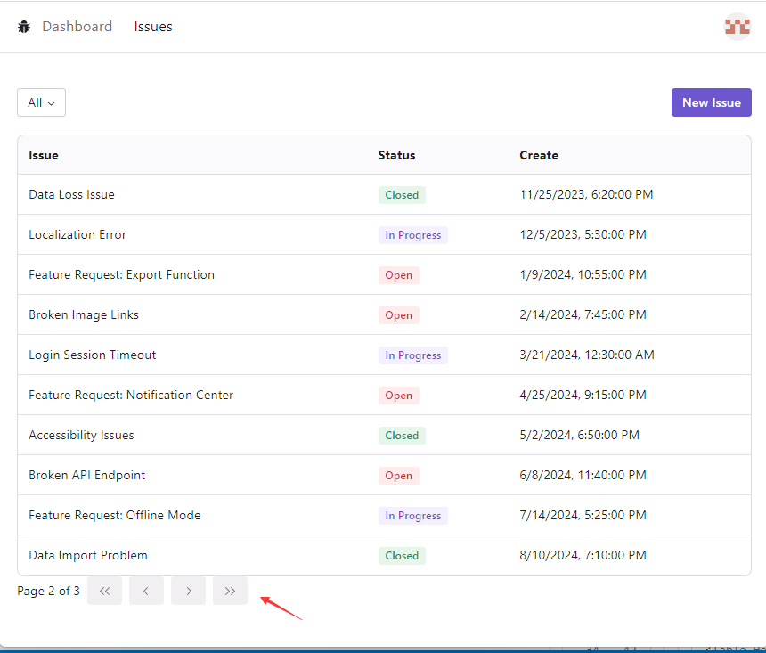Click the New Issue button
This screenshot has height=653, width=766.
click(711, 102)
